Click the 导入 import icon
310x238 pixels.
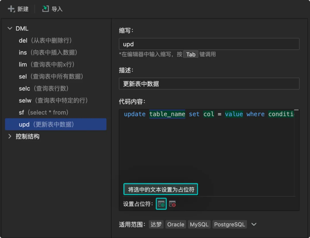pyautogui.click(x=45, y=9)
